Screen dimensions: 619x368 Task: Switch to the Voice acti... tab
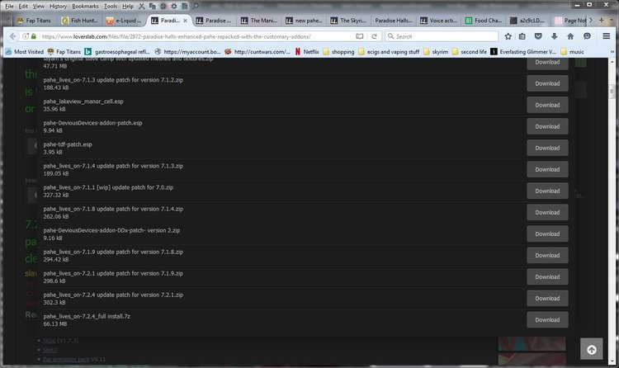pyautogui.click(x=439, y=20)
